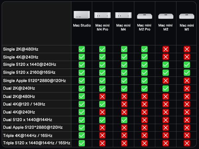This screenshot has width=199, height=149.
Task: Click the red X for Dual 4K@240Hz, Mac mini M4 Pro
Action: 102,112
